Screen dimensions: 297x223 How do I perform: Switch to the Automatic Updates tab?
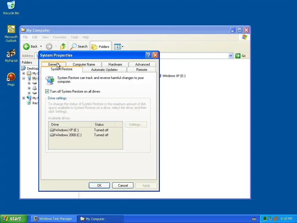pyautogui.click(x=104, y=70)
